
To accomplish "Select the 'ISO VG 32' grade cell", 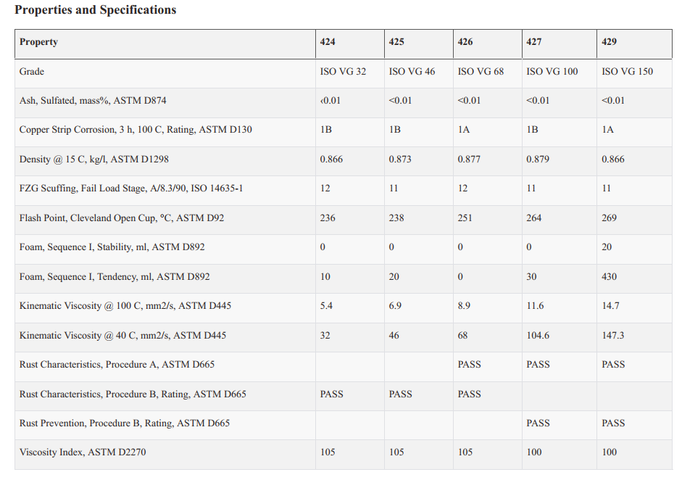I will pos(343,72).
